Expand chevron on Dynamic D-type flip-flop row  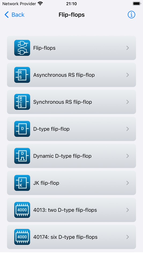(x=128, y=156)
